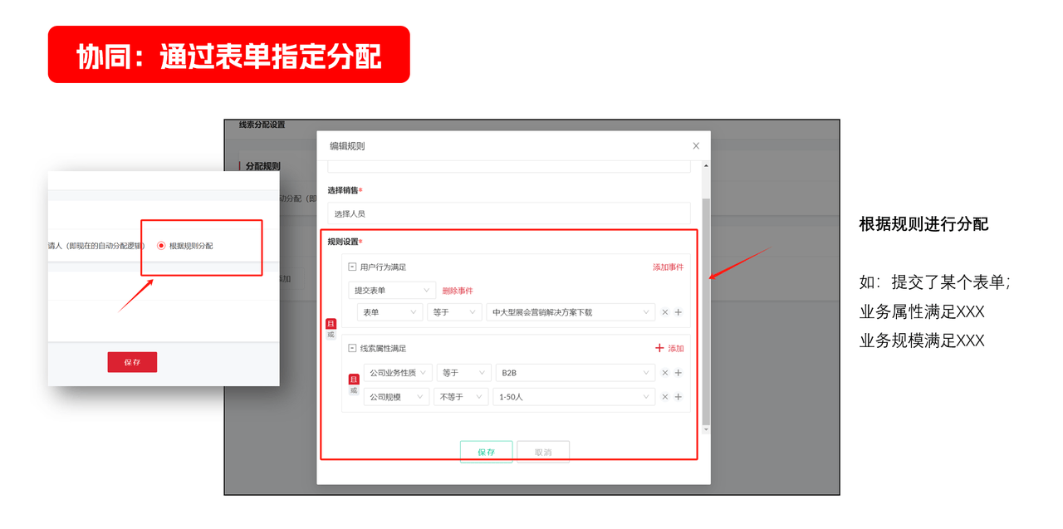Click the X icon to remove the 表单 condition row
1063x529 pixels.
(664, 312)
